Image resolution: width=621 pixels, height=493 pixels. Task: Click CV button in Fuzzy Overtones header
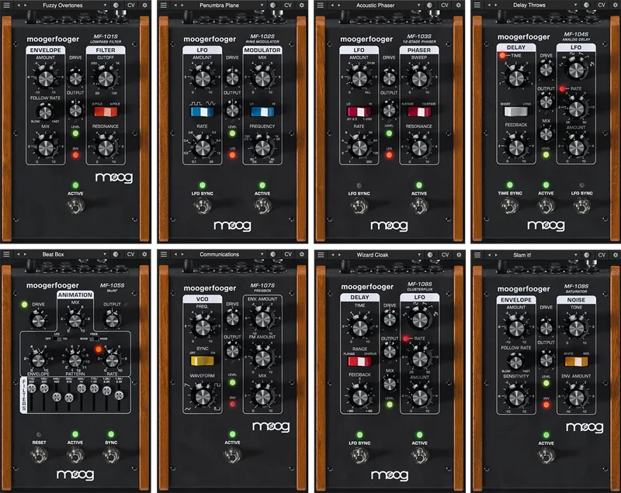[130, 5]
